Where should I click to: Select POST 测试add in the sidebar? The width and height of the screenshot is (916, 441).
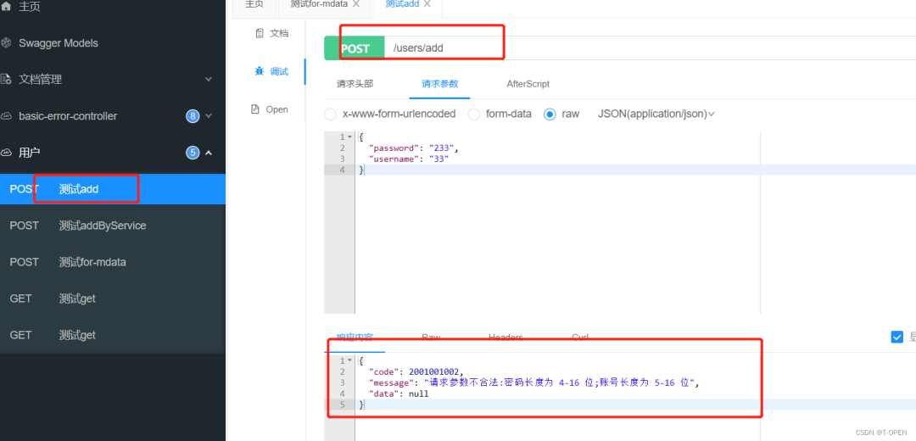click(113, 189)
